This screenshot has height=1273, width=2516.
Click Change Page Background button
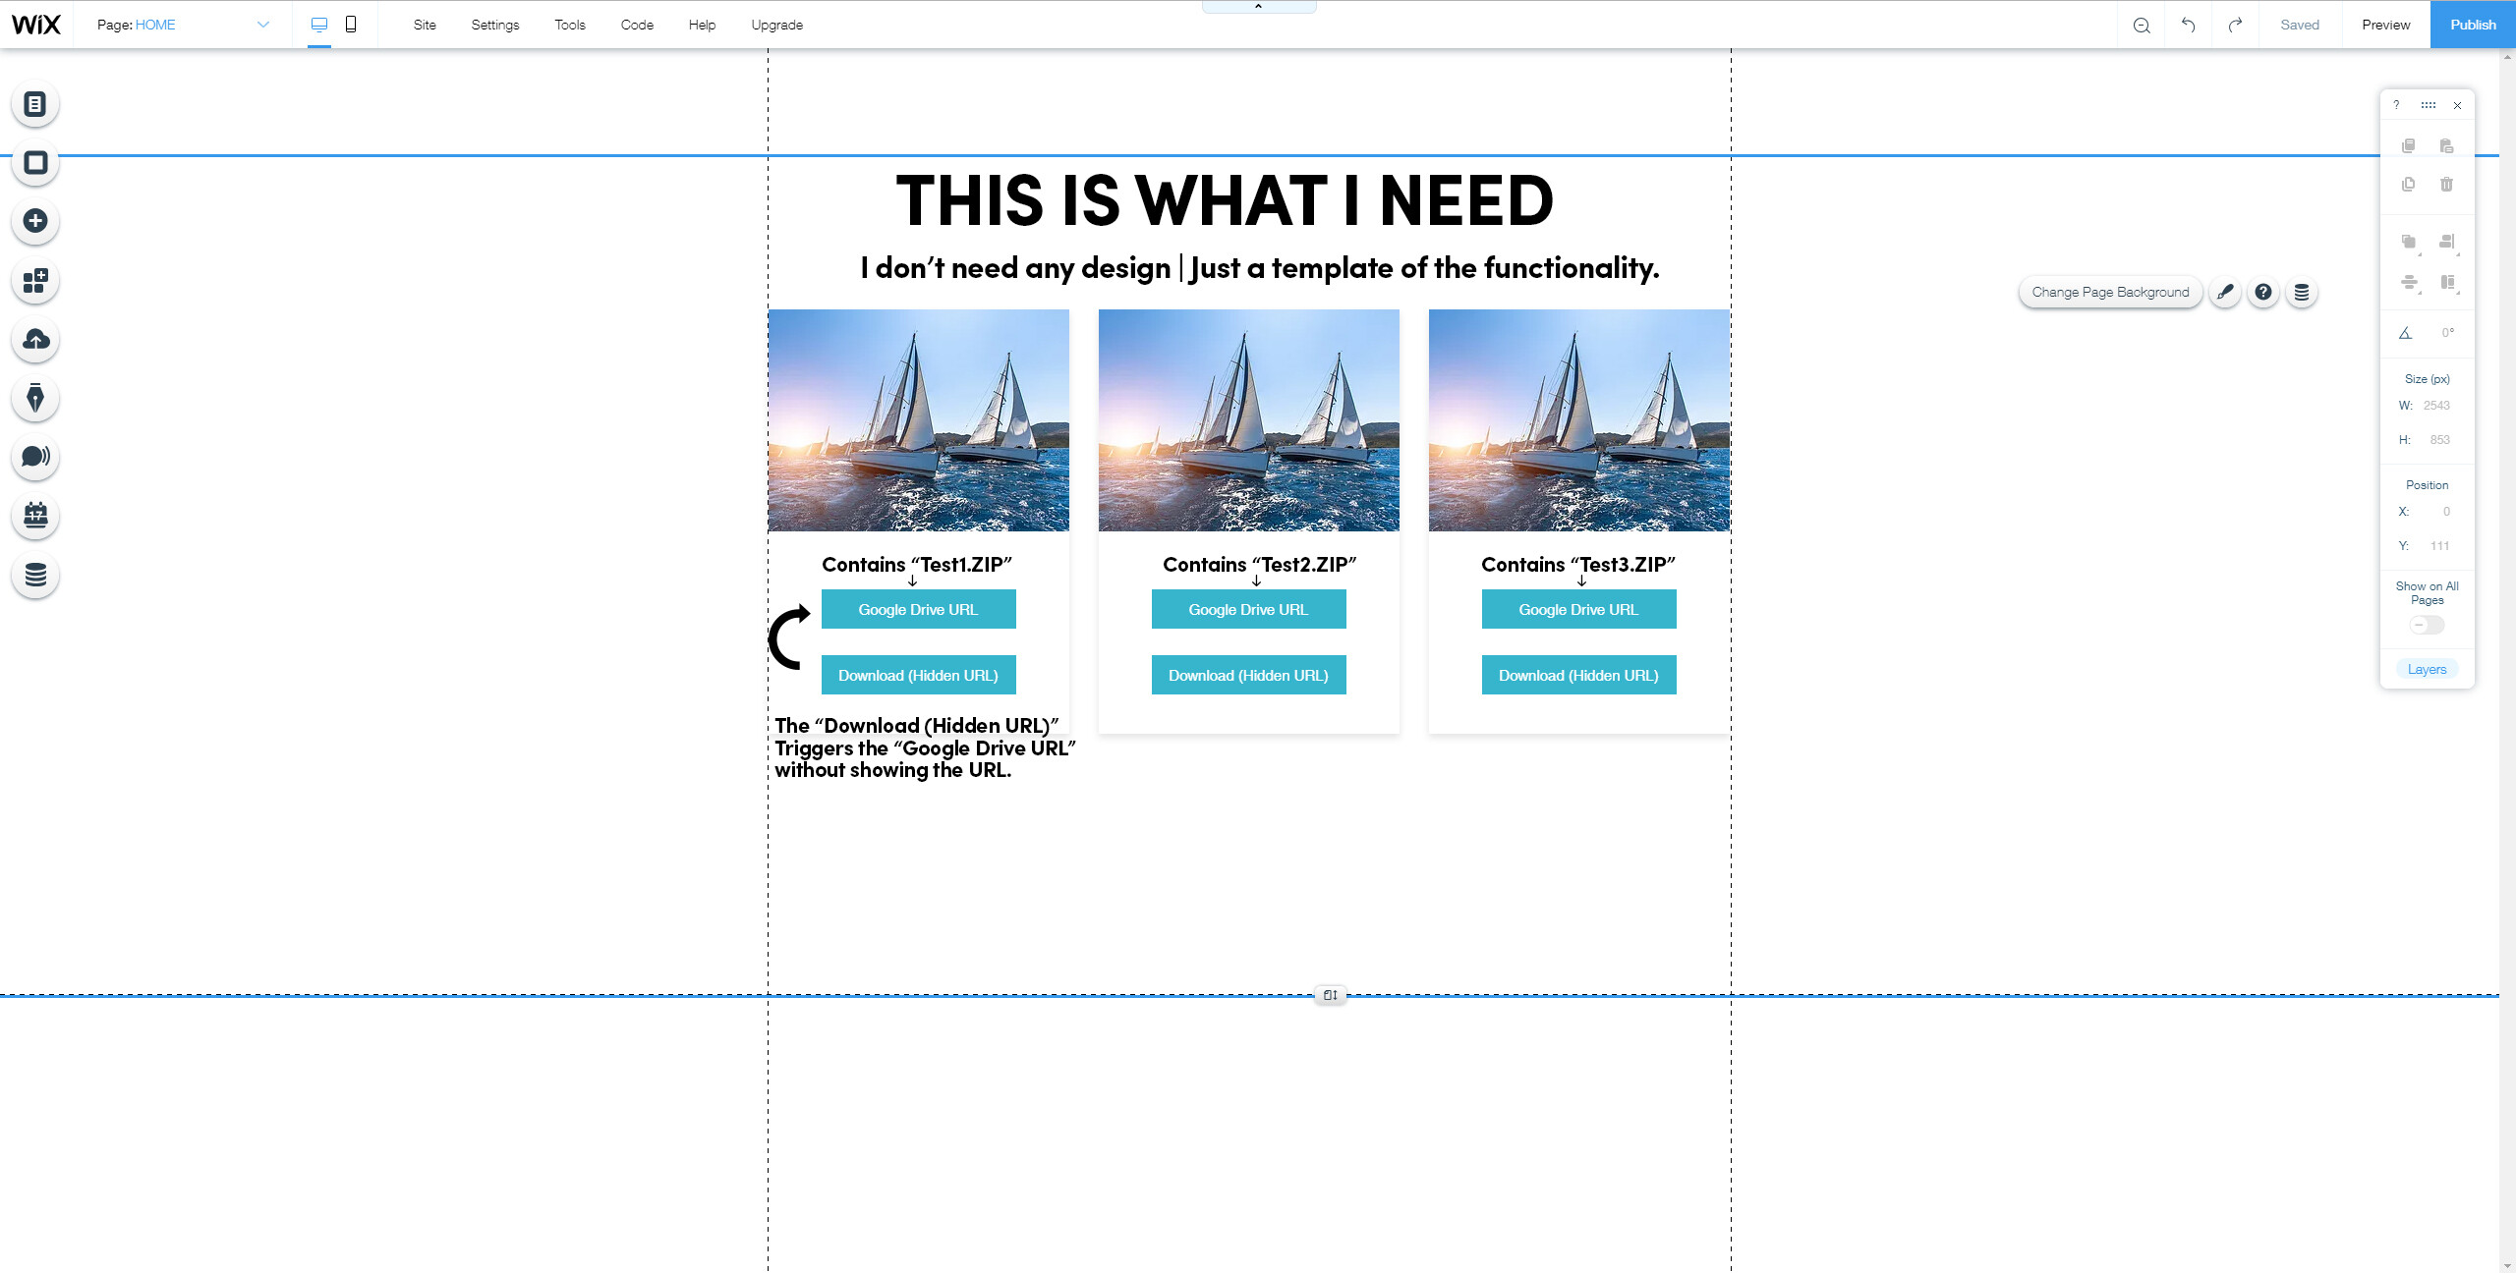pos(2110,292)
